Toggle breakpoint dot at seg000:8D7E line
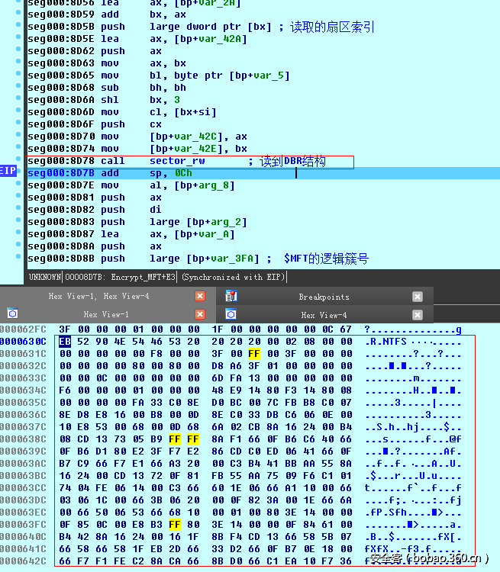This screenshot has width=500, height=572. pos(19,185)
